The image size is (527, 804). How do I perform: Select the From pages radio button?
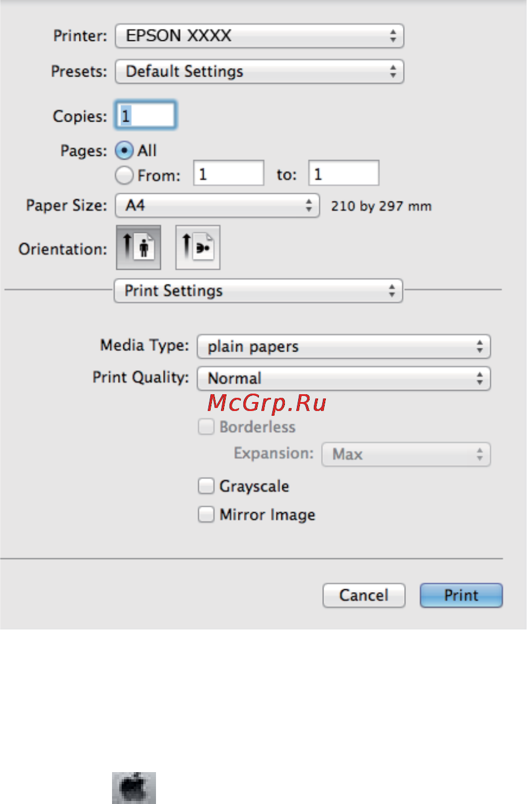tap(123, 175)
